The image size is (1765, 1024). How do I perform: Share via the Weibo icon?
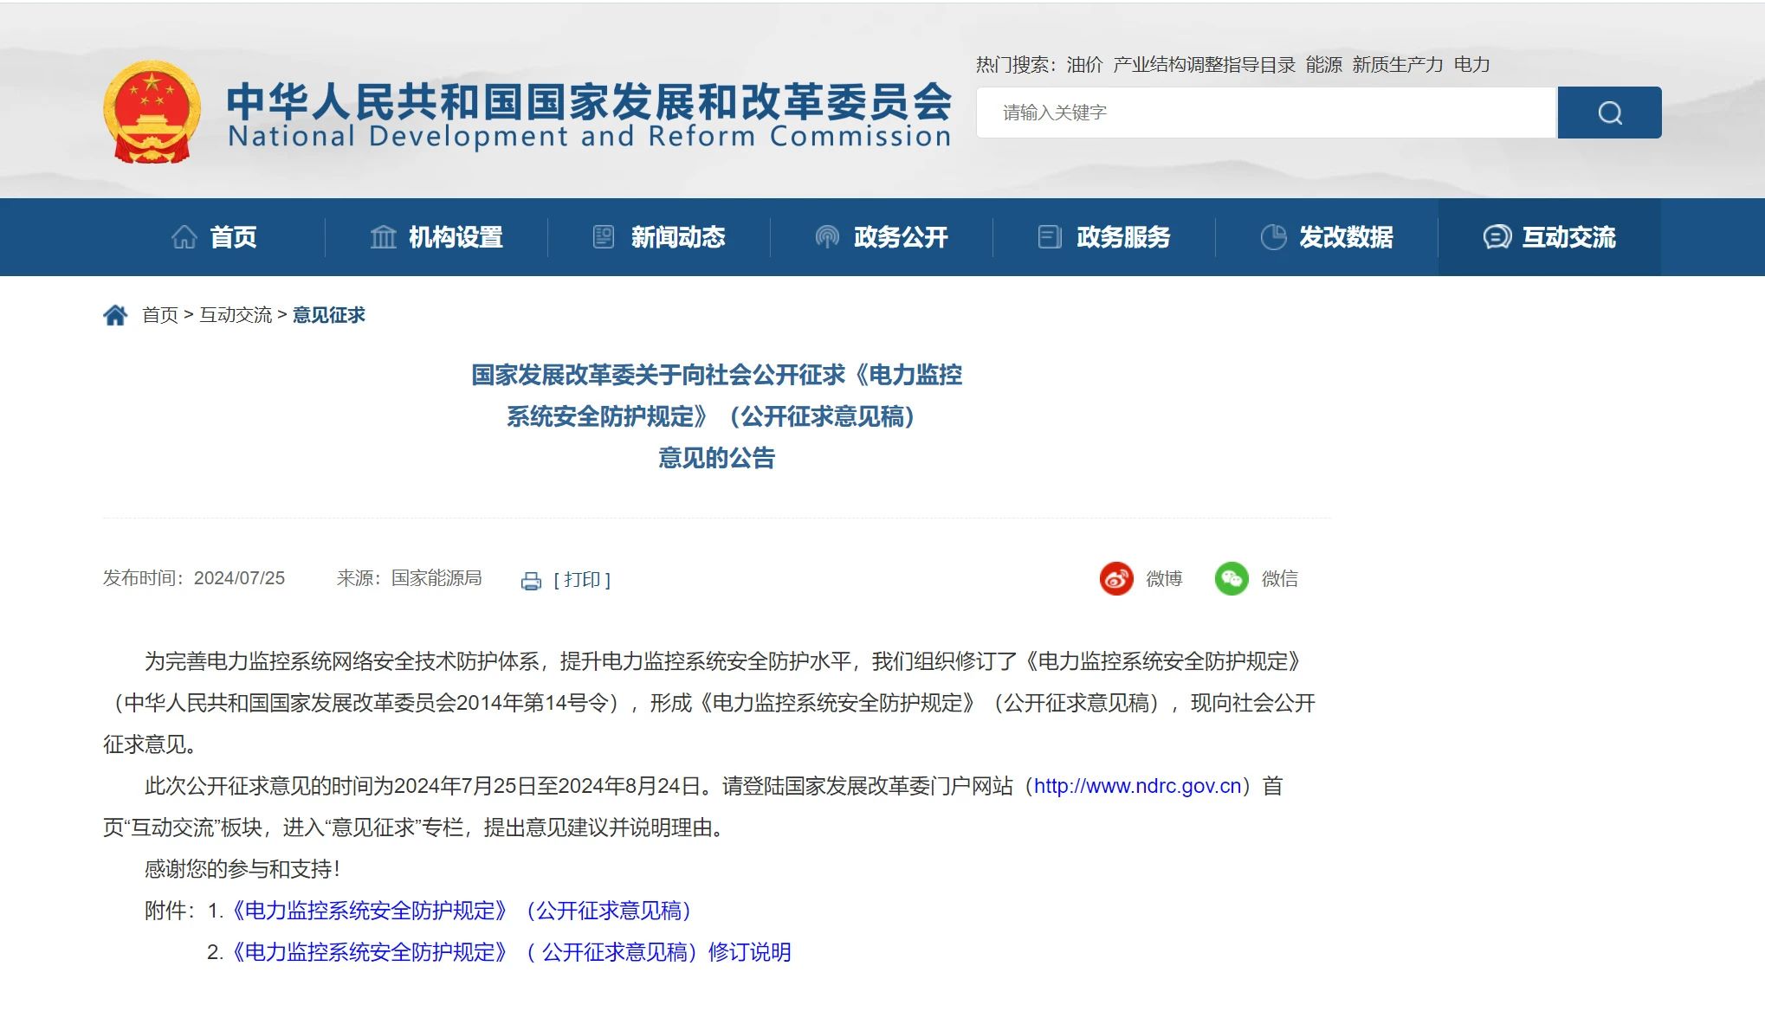[1116, 578]
